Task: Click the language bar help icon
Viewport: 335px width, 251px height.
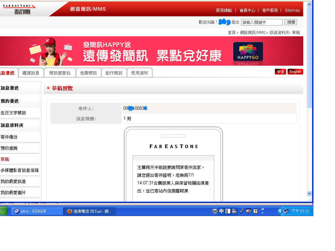Action: tap(255, 211)
